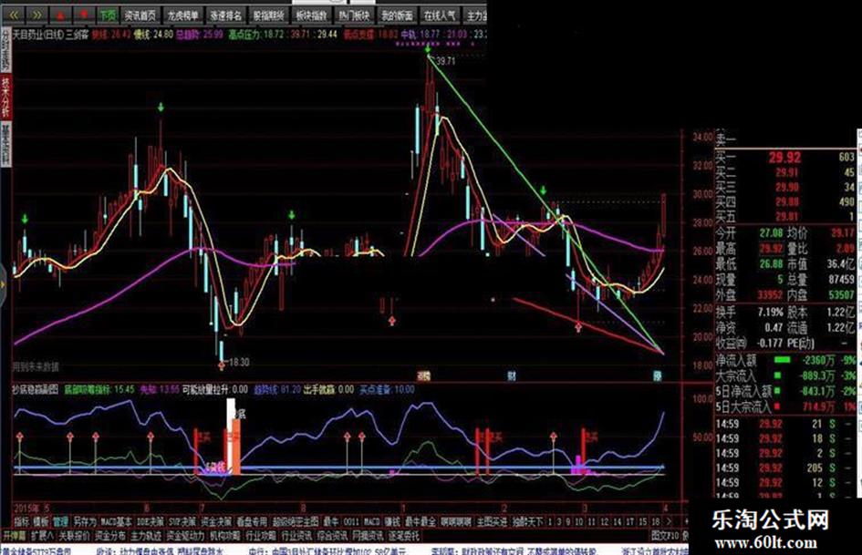Click the double right arrow forward button
This screenshot has height=555, width=862.
point(36,15)
